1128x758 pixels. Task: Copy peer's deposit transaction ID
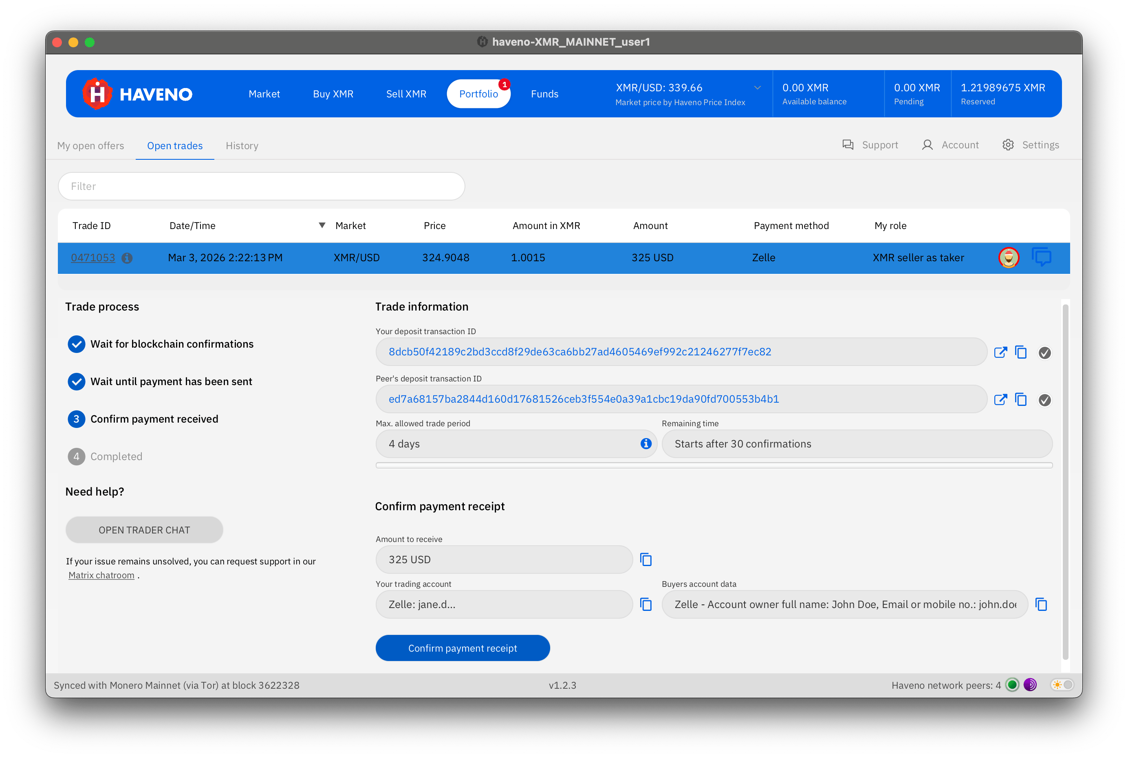point(1021,400)
